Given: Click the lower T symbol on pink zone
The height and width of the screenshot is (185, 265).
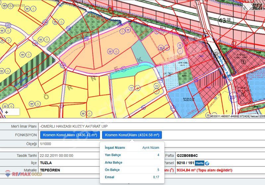Looking at the screenshot, I should (244, 94).
